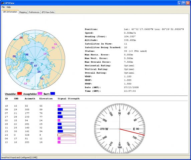Click the SNR column header
The image size is (191, 160).
16,99
